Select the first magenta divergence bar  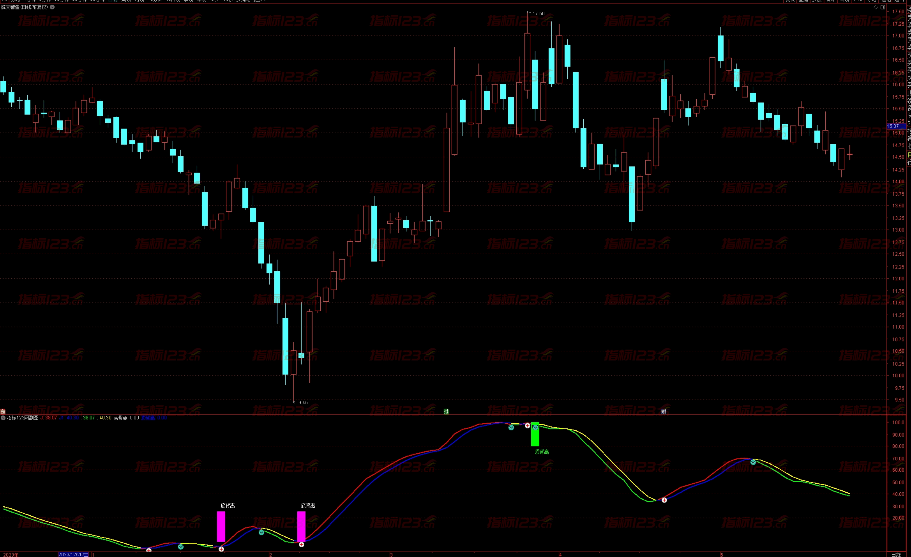(221, 527)
